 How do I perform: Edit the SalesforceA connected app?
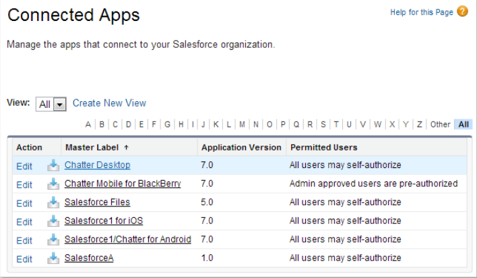tap(24, 259)
